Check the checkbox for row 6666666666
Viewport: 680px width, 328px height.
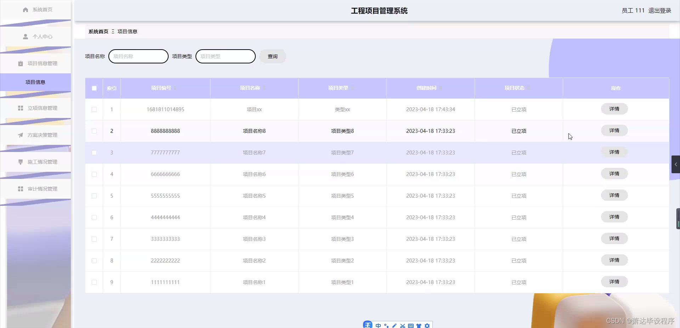94,174
